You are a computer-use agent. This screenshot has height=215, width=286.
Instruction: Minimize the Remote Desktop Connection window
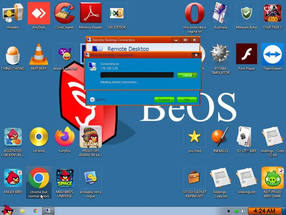[176, 40]
